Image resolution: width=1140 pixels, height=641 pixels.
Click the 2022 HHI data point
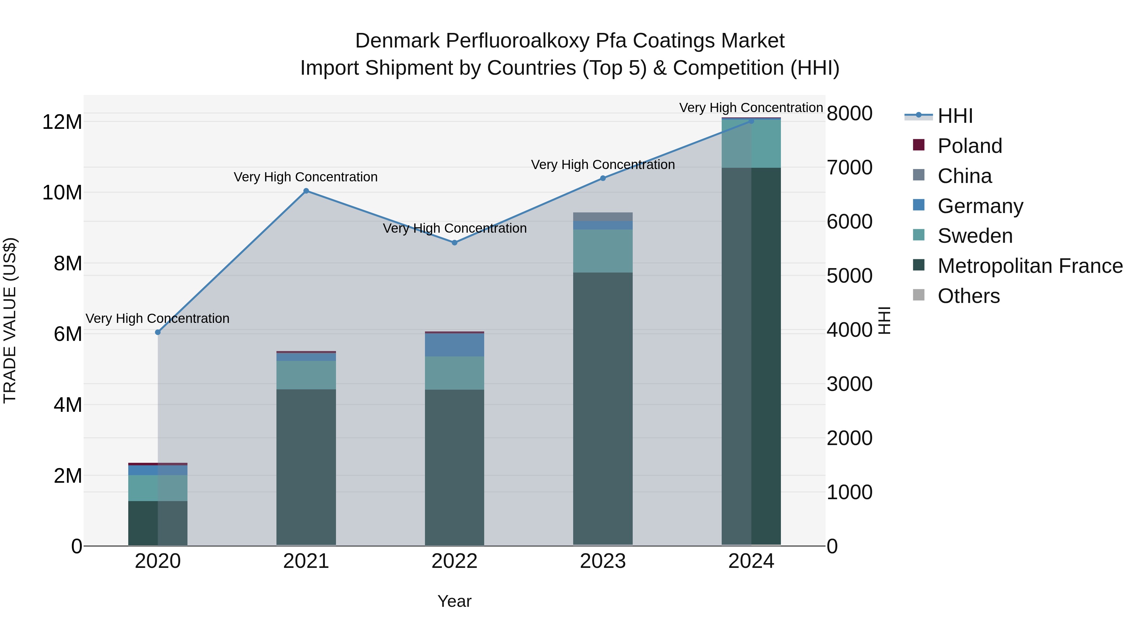tap(454, 243)
